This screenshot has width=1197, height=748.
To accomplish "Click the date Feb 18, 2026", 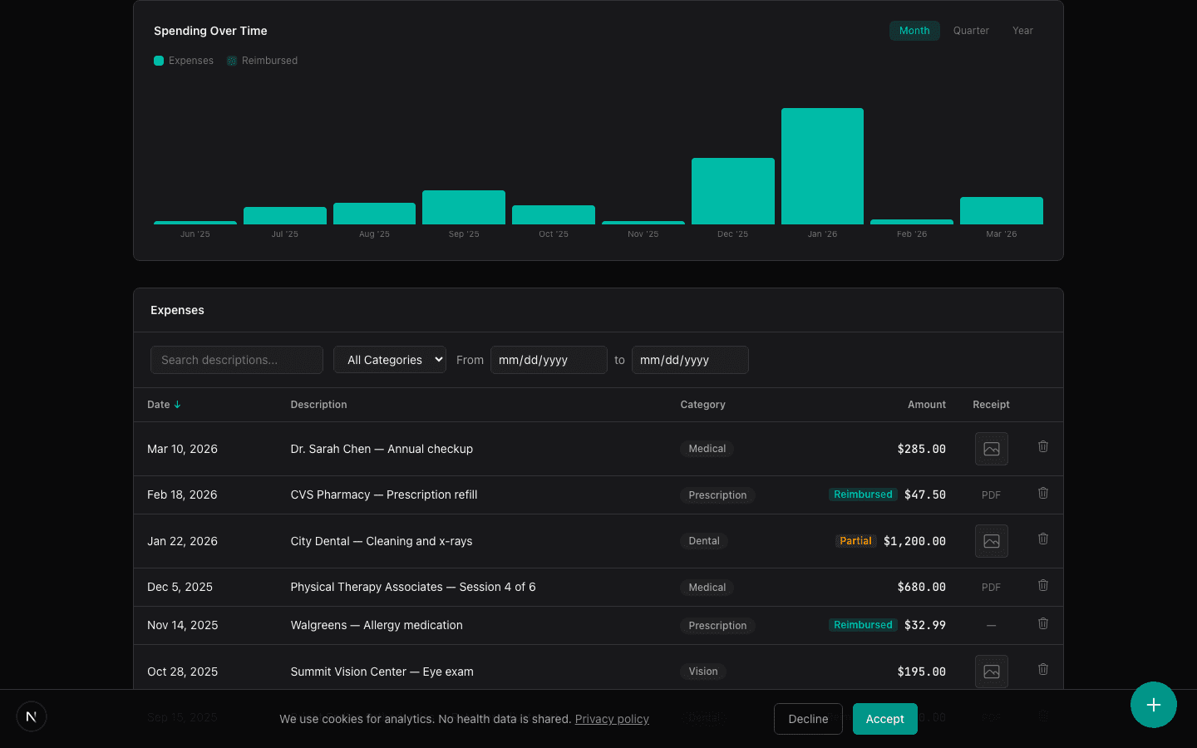I will tap(182, 495).
